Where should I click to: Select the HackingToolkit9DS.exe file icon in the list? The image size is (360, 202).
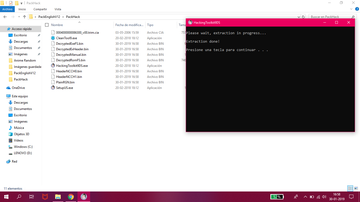[53, 66]
